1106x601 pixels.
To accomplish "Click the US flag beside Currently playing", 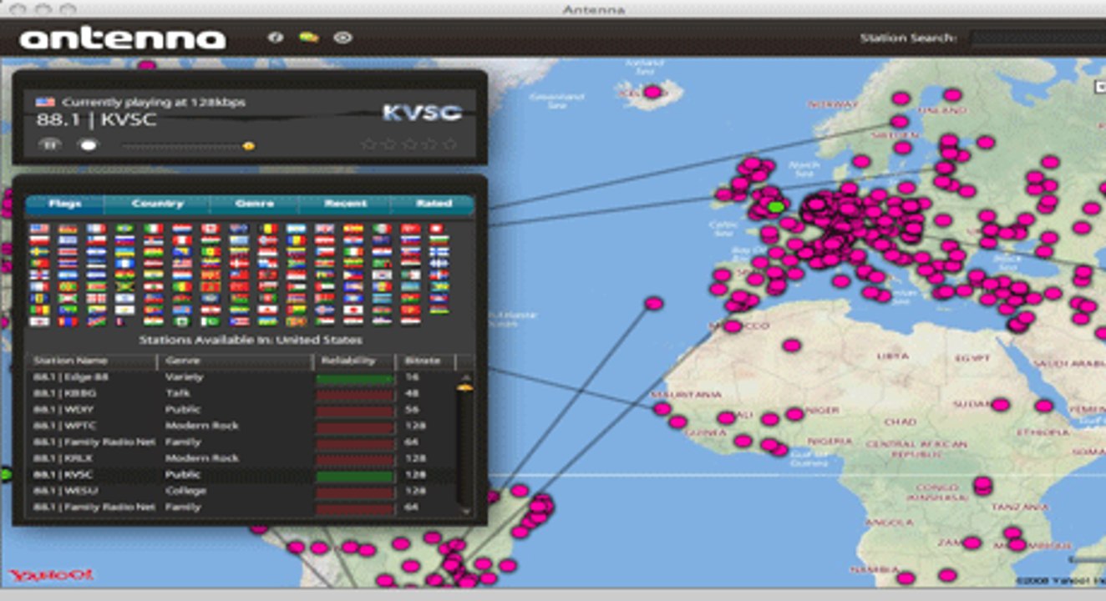I will click(x=45, y=102).
